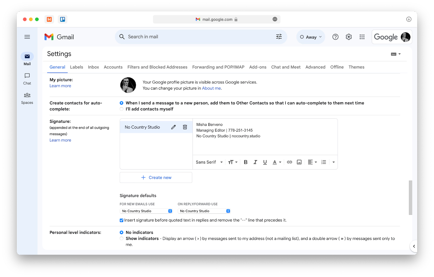Delete the No Country Studio signature
434x277 pixels.
coord(185,127)
